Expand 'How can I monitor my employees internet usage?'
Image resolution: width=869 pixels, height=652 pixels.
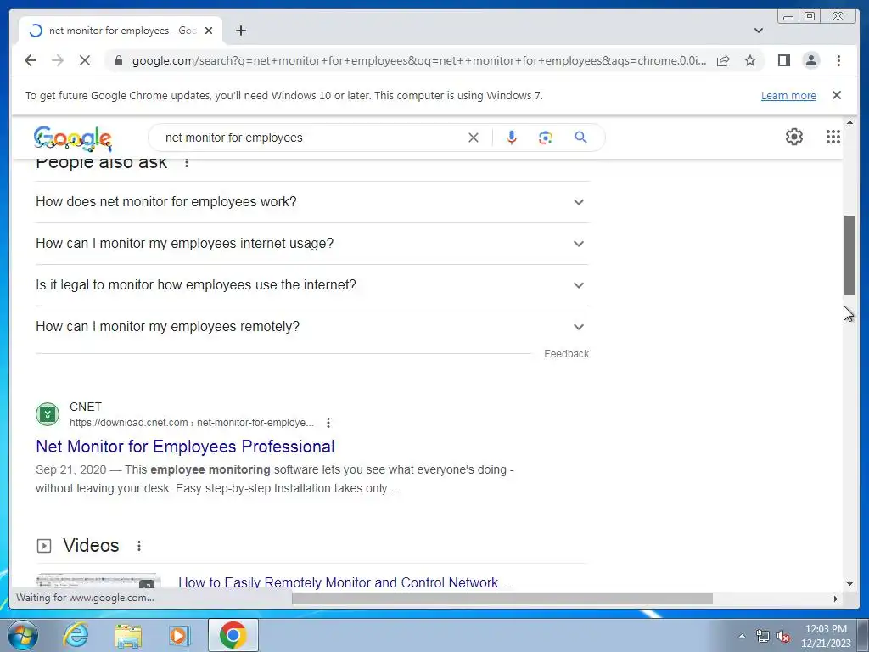point(312,244)
